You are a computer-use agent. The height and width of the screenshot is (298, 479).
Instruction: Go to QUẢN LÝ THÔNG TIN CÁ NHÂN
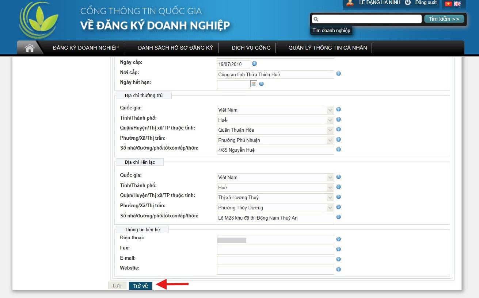327,48
